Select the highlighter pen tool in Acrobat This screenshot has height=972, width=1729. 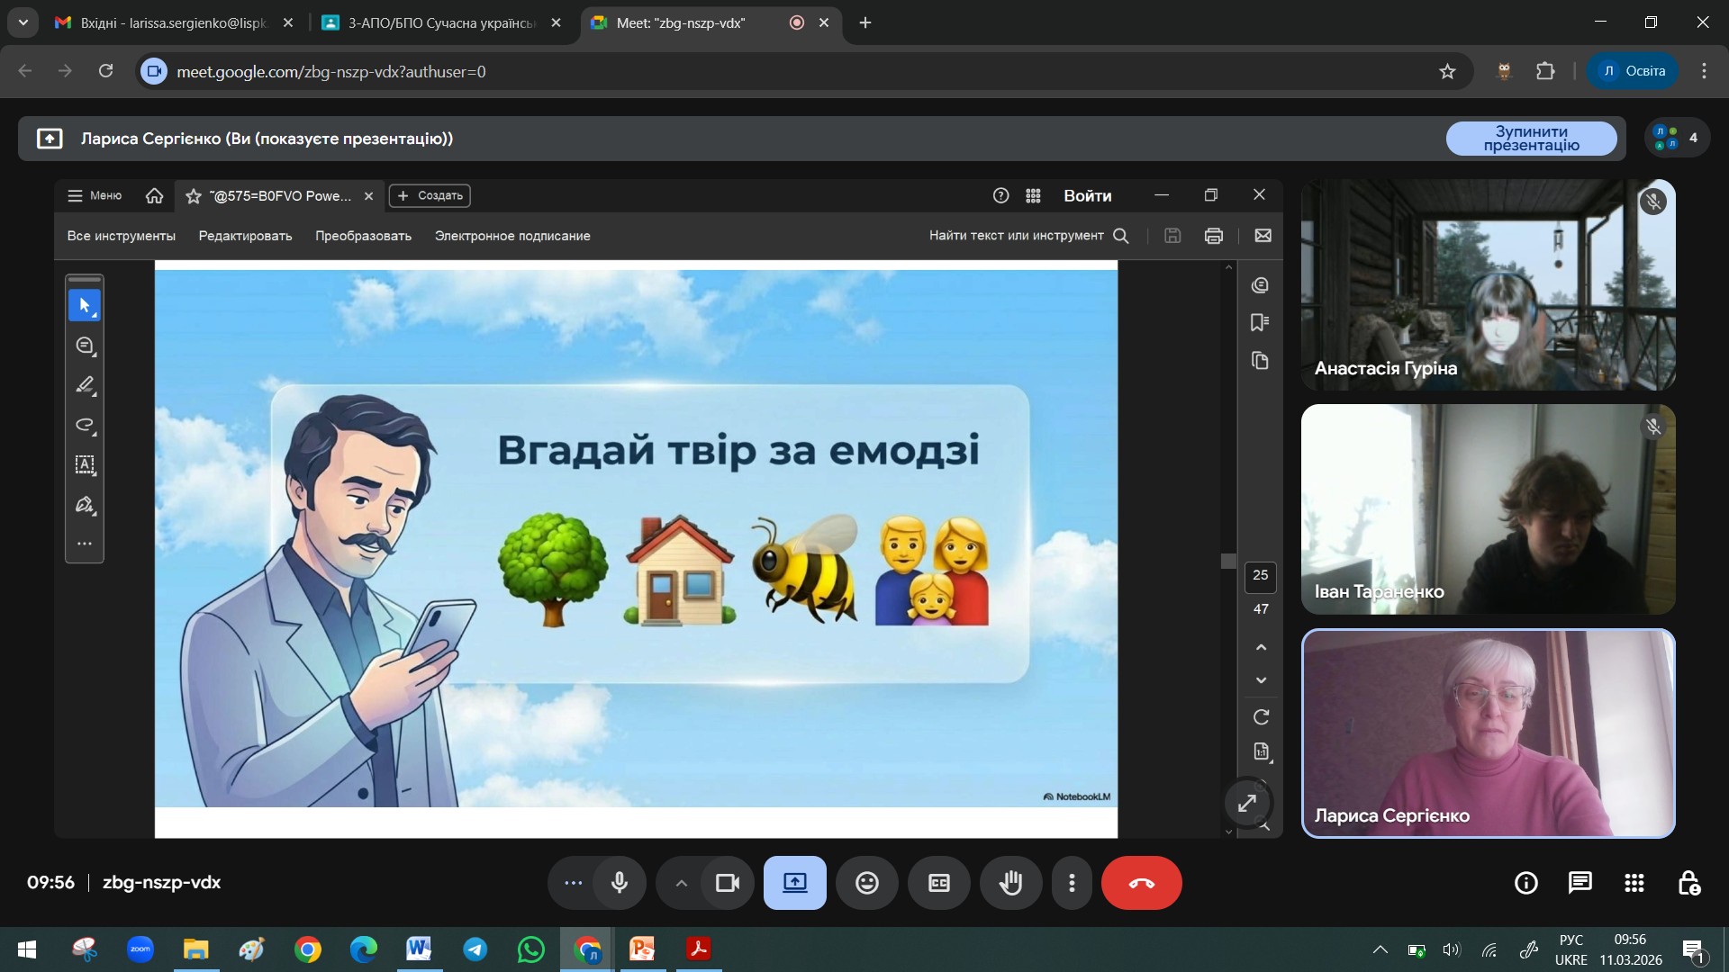click(x=85, y=385)
